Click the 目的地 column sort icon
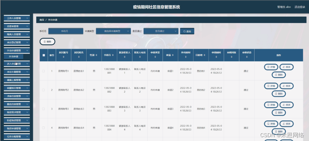 (205, 55)
